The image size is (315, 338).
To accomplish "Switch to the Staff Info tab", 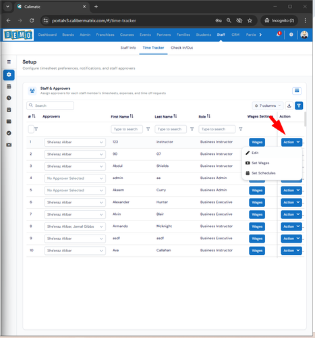I will coord(128,47).
